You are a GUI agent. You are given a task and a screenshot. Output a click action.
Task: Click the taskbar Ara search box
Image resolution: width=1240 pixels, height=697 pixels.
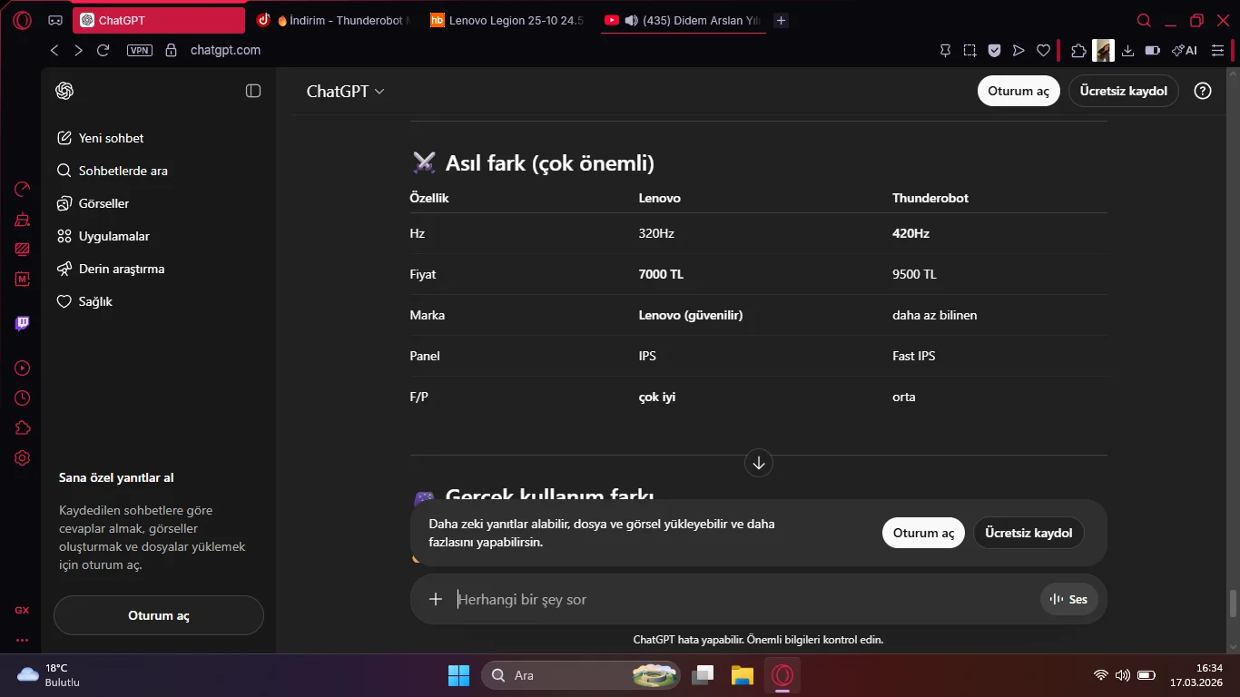pyautogui.click(x=580, y=675)
